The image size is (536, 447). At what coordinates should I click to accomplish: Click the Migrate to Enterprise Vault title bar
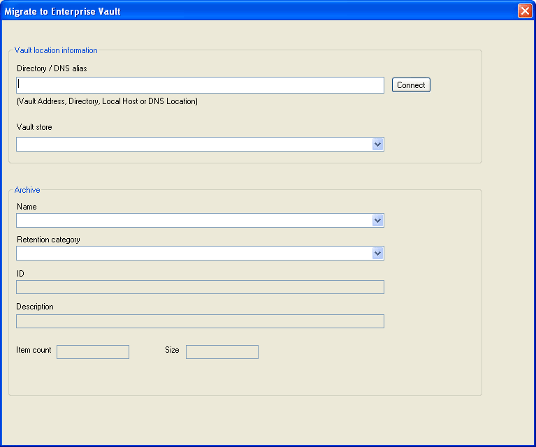(260, 11)
